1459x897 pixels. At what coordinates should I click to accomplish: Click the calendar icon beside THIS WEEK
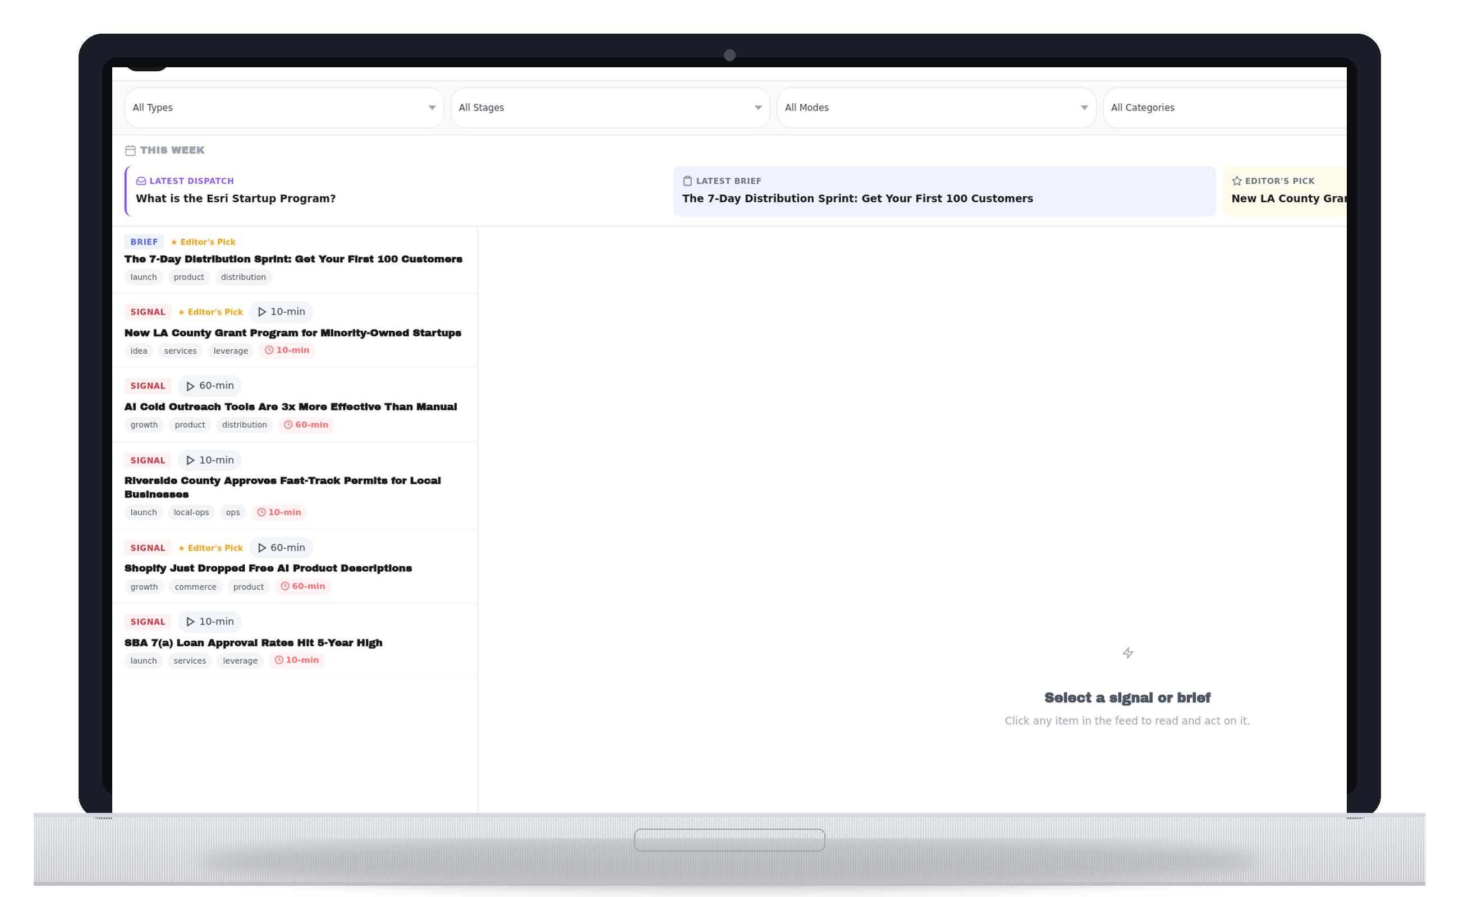[x=130, y=151]
